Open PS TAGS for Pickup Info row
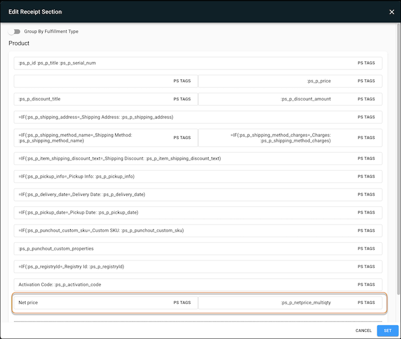The width and height of the screenshot is (401, 339). pos(366,177)
